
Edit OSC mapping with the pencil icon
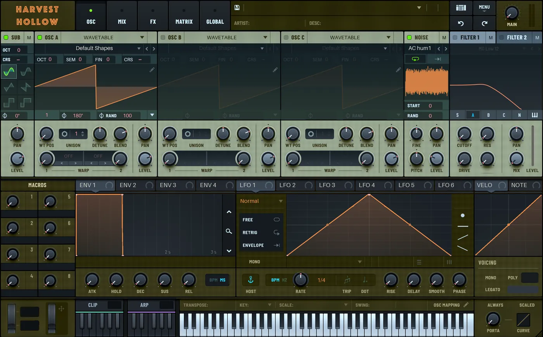coord(466,305)
